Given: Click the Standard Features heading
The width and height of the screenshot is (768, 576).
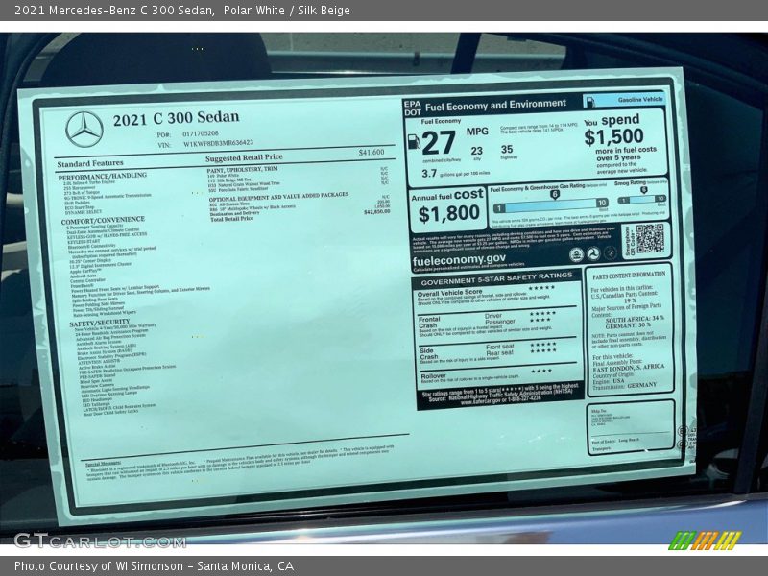Looking at the screenshot, I should [90, 163].
